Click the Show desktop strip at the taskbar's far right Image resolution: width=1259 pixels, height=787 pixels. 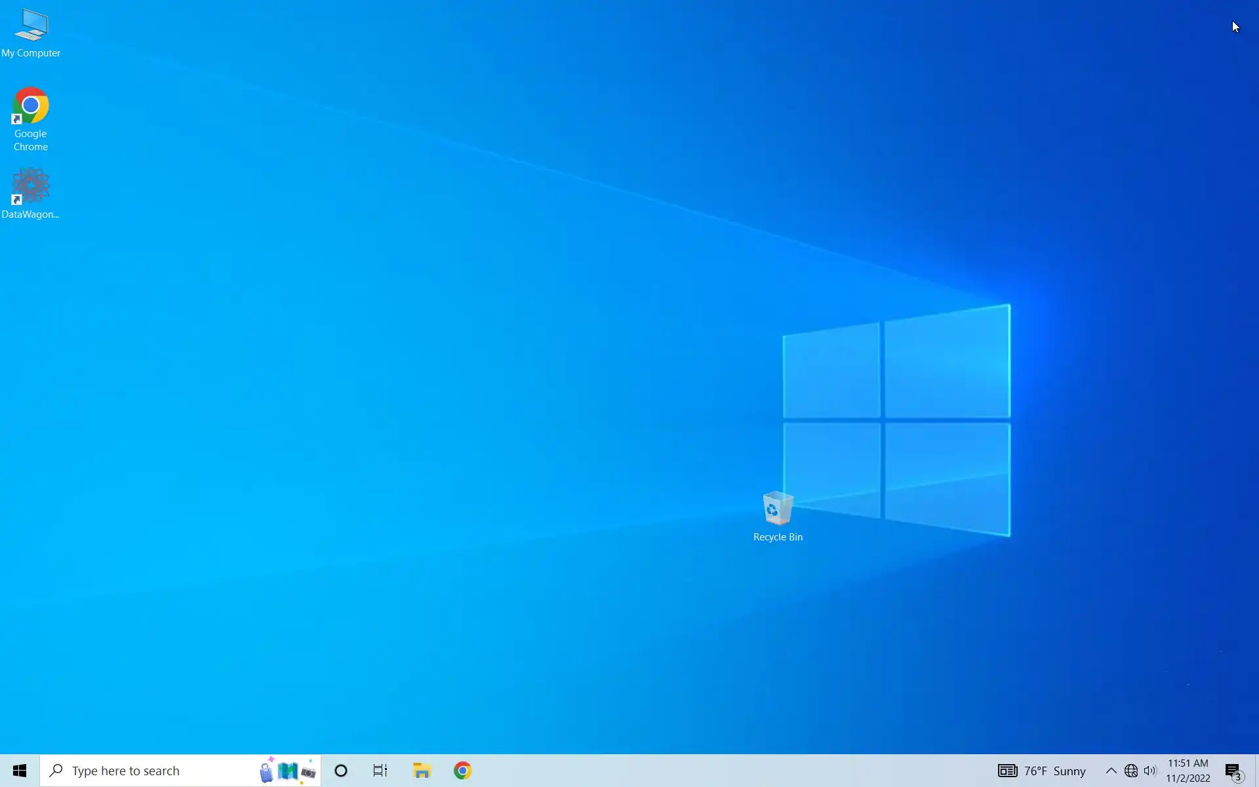(1256, 771)
